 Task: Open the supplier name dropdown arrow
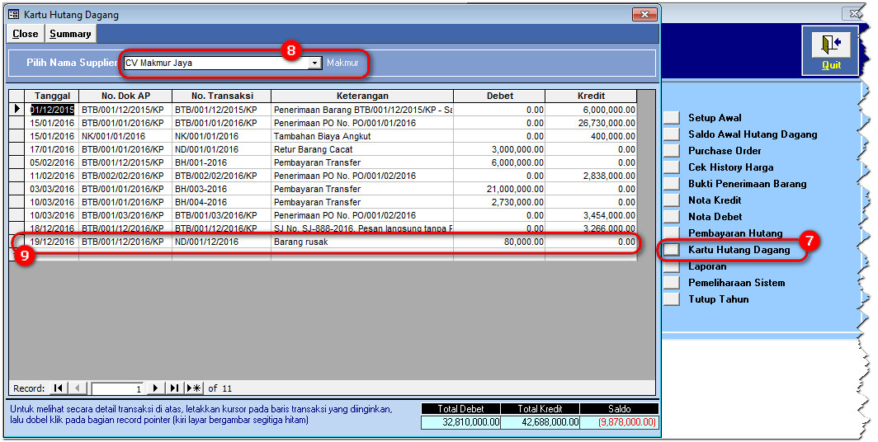pyautogui.click(x=314, y=63)
